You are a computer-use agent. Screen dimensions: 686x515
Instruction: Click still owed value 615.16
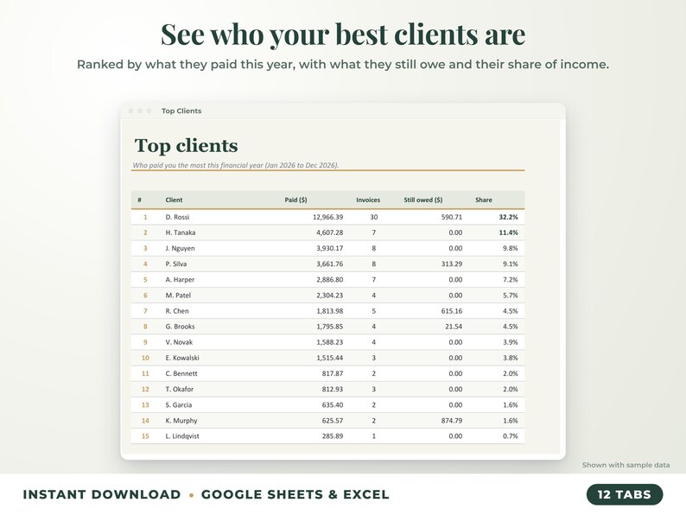coord(452,311)
